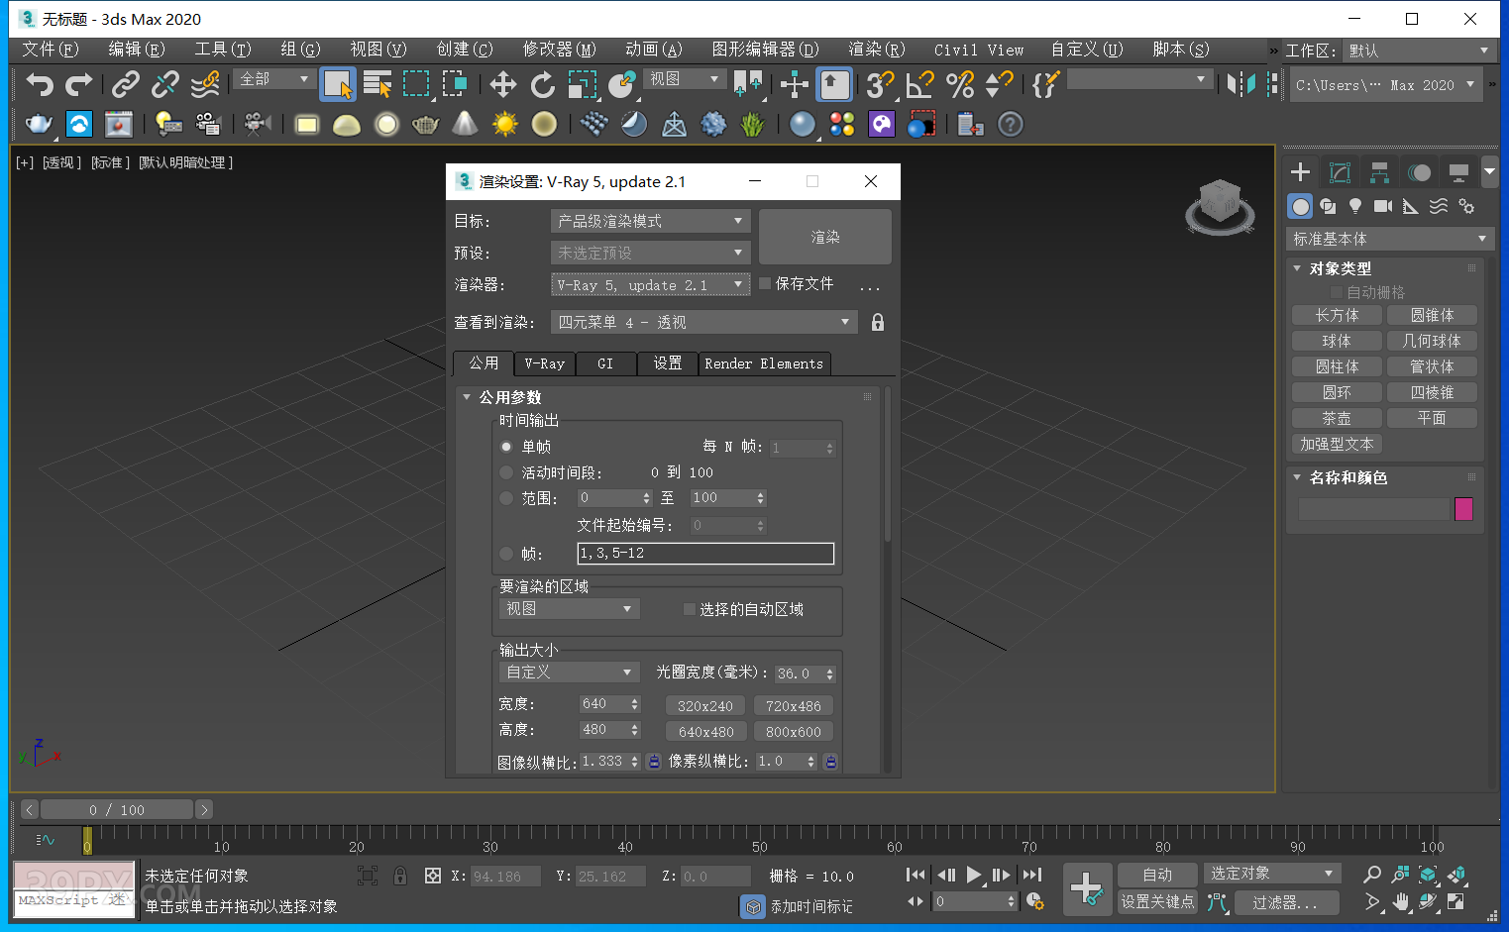Open the Display panel icon
The image size is (1509, 932).
(x=1458, y=172)
